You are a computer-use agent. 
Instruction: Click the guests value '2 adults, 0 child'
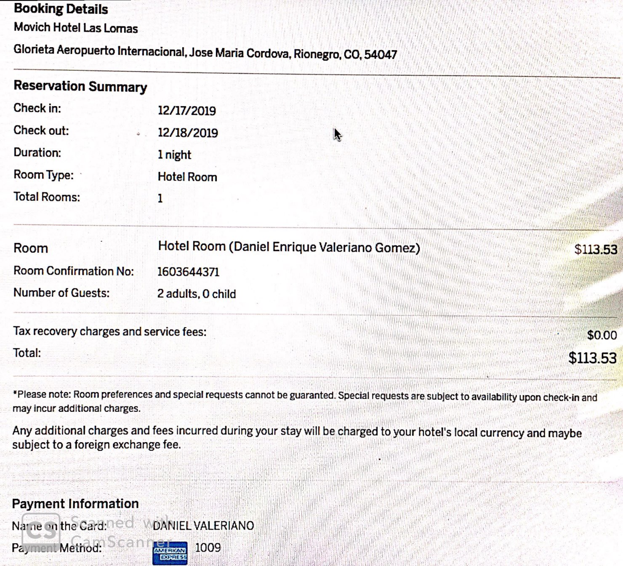[197, 294]
